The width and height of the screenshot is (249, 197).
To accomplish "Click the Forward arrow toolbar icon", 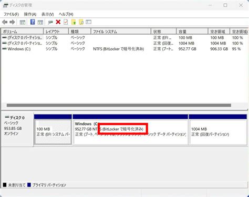I will point(12,22).
